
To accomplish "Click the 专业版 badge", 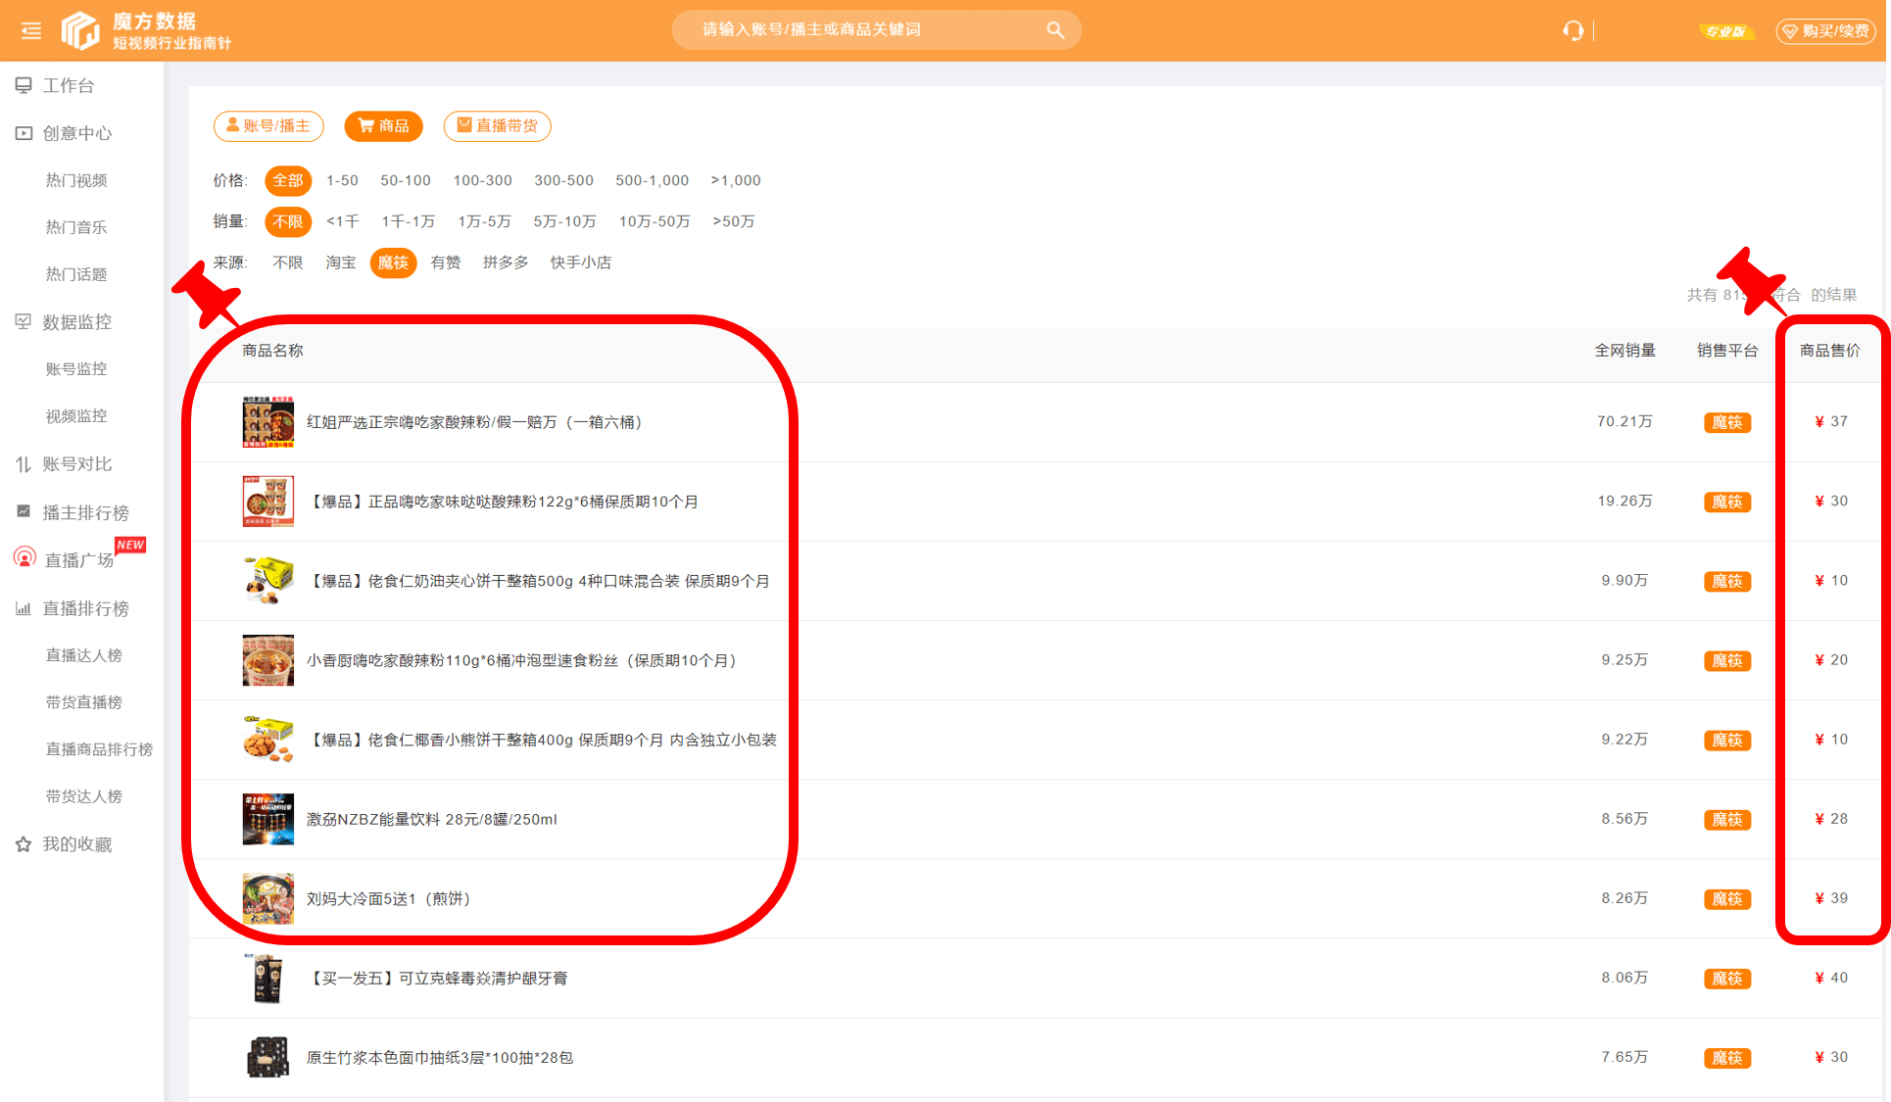I will click(x=1724, y=31).
